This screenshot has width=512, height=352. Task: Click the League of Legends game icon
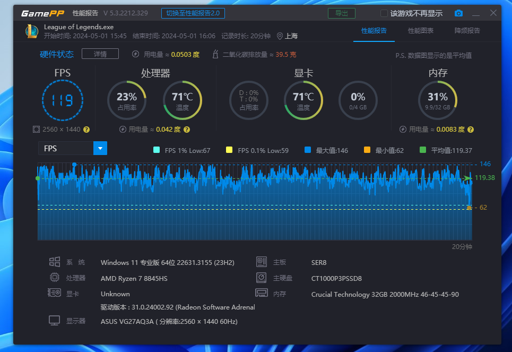[x=32, y=31]
